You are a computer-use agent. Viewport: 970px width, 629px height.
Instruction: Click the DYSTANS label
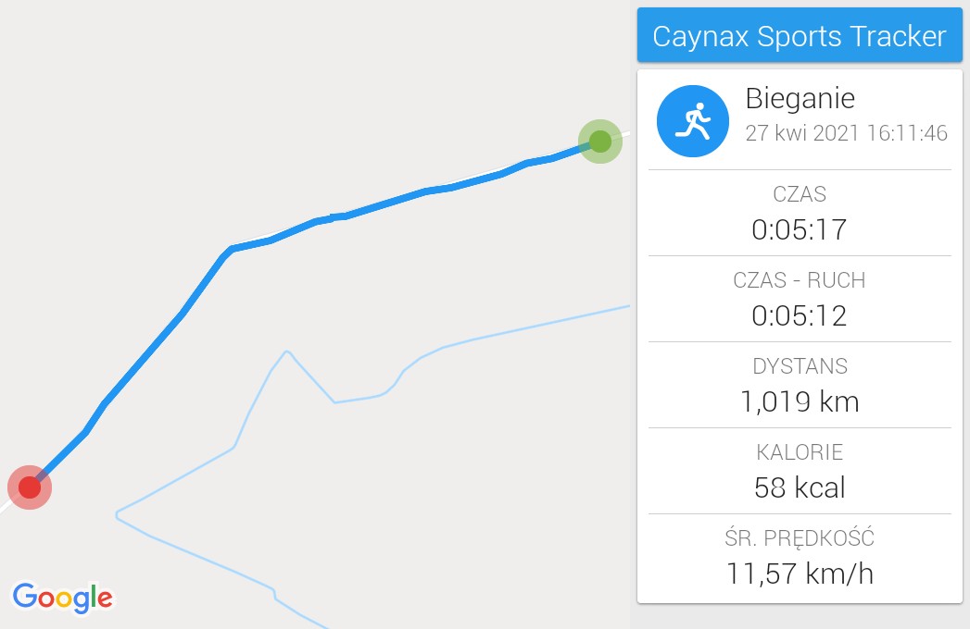click(x=800, y=366)
